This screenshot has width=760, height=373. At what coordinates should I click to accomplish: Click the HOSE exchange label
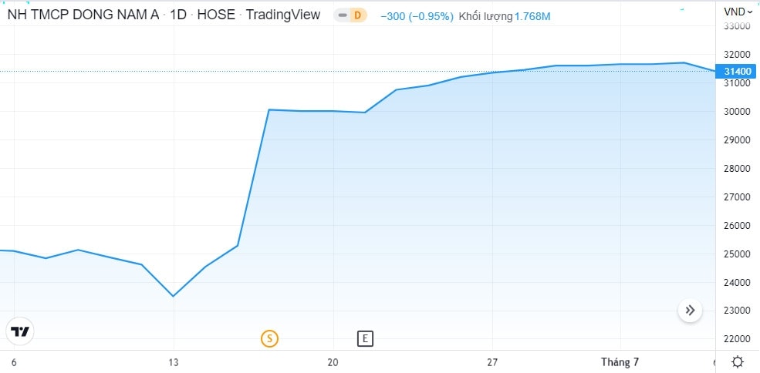(216, 15)
